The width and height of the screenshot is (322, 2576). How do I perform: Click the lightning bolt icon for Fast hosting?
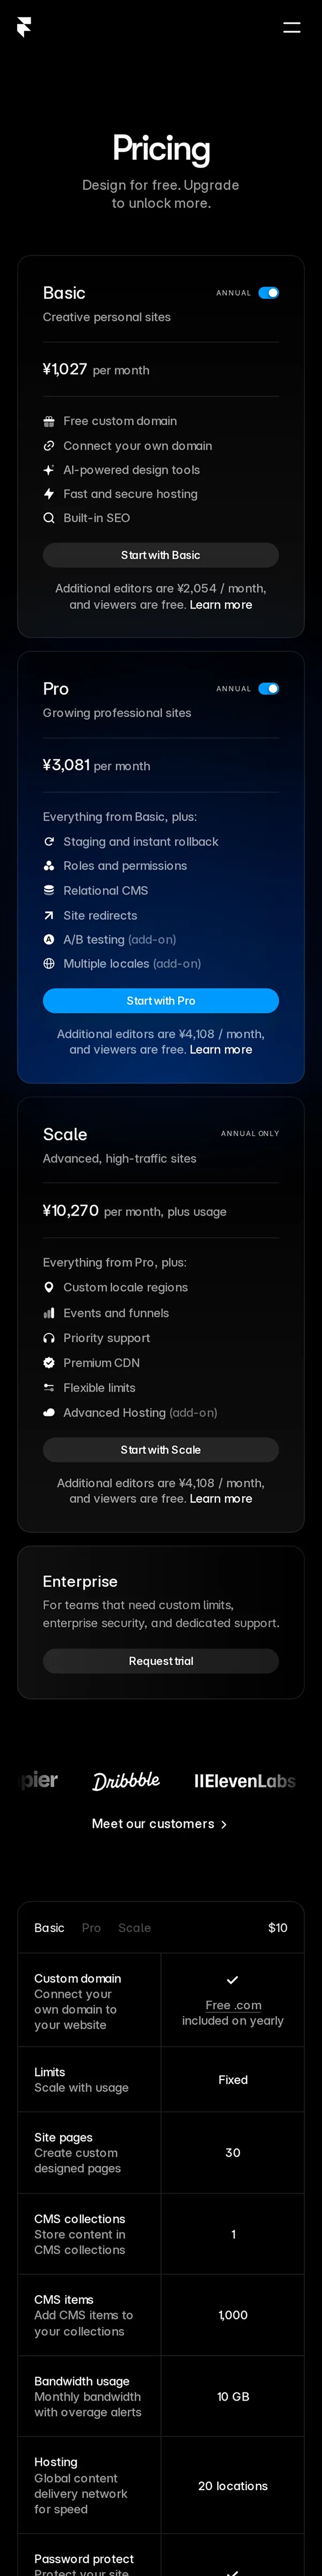49,494
